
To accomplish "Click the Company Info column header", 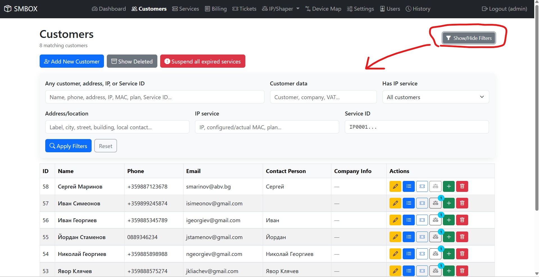I will [353, 171].
